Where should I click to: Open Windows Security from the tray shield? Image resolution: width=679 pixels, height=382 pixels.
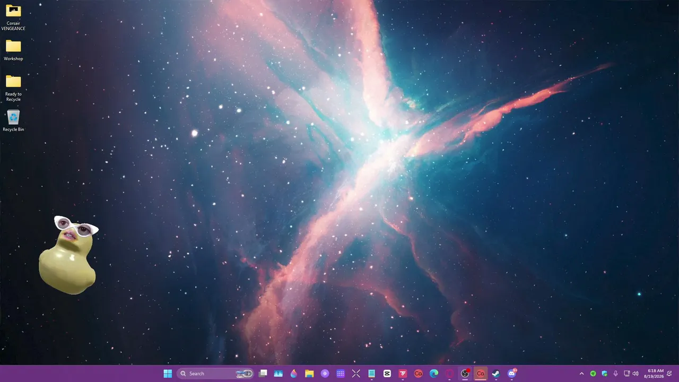pos(604,374)
